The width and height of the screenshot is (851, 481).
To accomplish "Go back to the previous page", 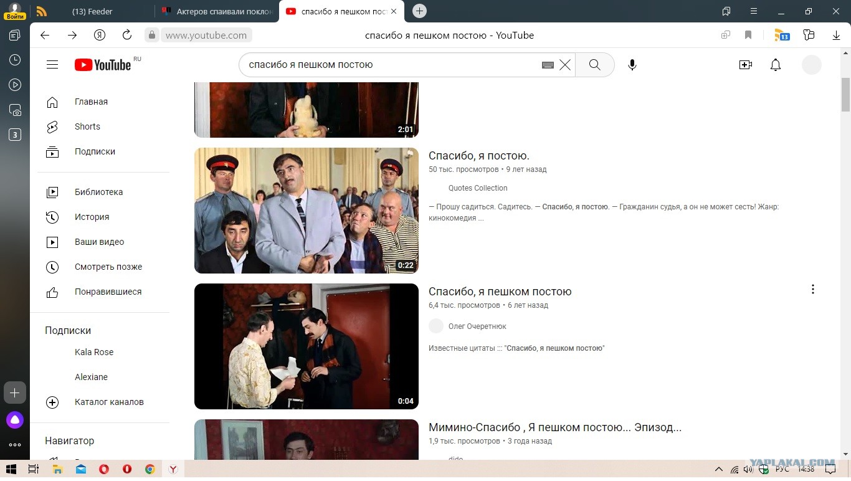I will (45, 36).
